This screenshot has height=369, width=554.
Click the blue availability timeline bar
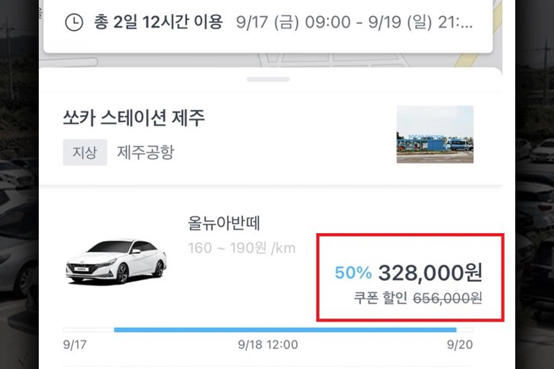(285, 329)
